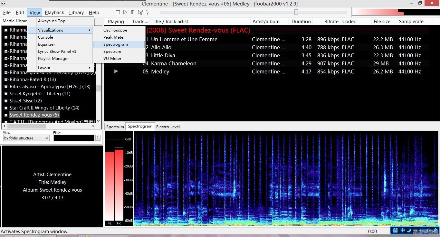Sort by Title / track artist column
Image resolution: width=440 pixels, height=237 pixels.
(199, 22)
